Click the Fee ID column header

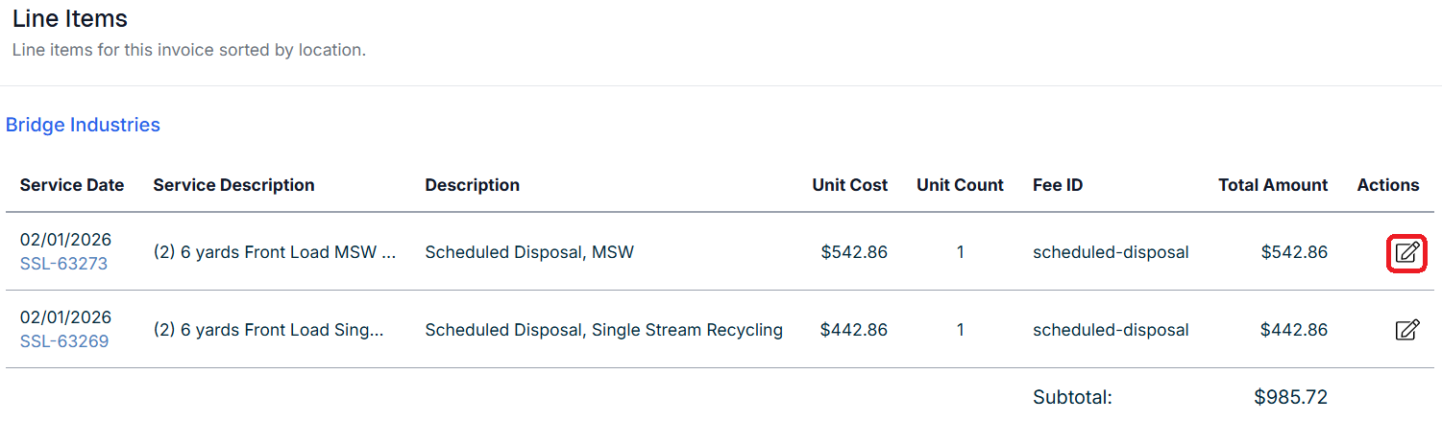pyautogui.click(x=1058, y=185)
